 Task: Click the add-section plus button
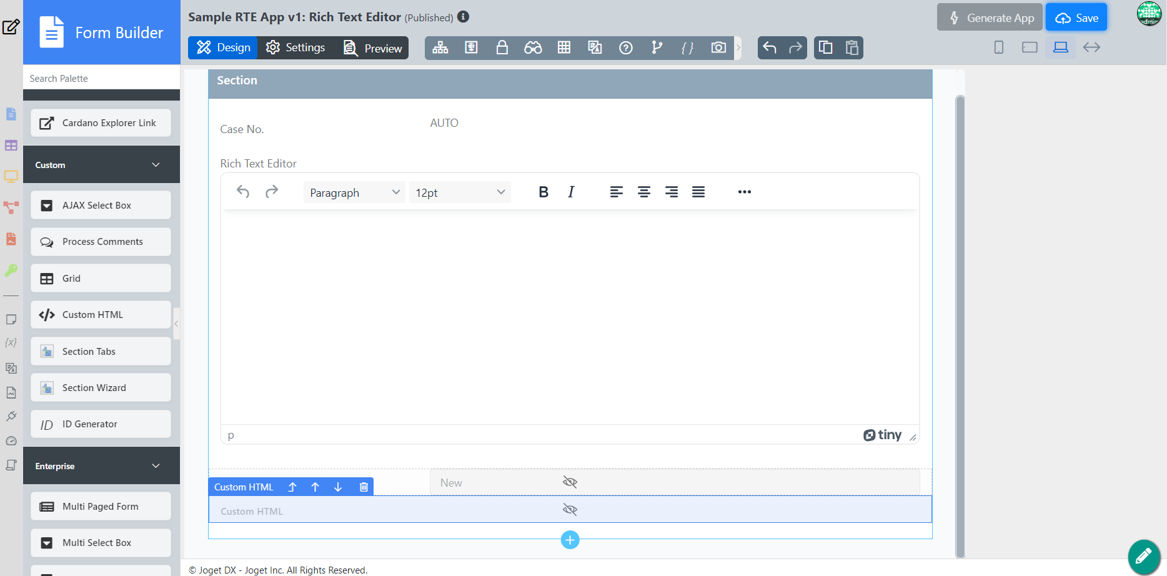click(570, 540)
